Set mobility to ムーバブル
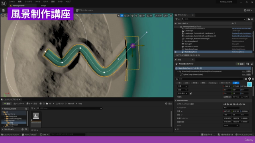This screenshot has height=143, width=255. click(244, 97)
